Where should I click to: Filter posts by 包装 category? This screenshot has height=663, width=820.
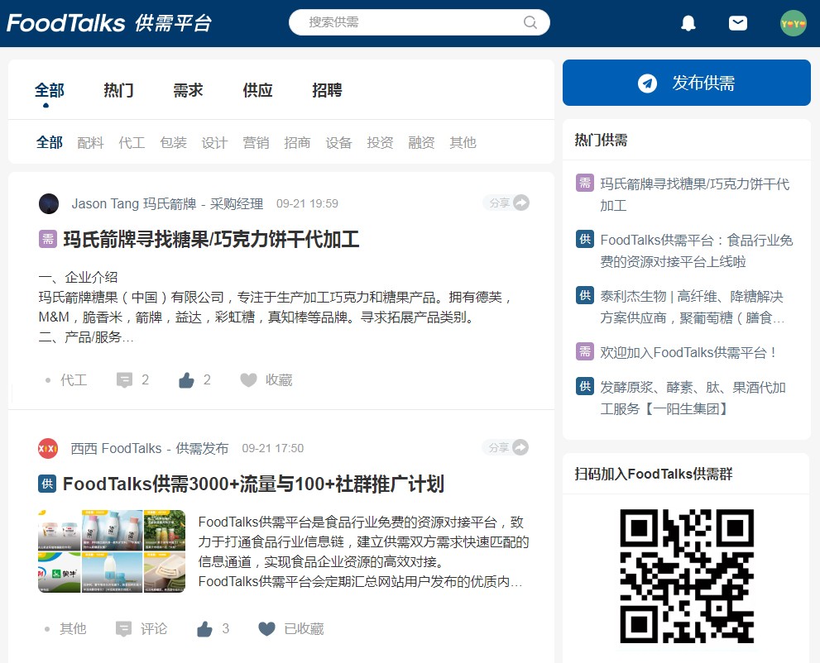click(x=173, y=142)
